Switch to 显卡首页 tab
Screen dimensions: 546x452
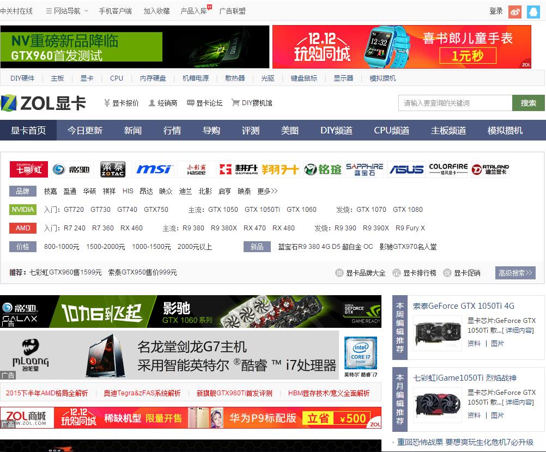[28, 131]
